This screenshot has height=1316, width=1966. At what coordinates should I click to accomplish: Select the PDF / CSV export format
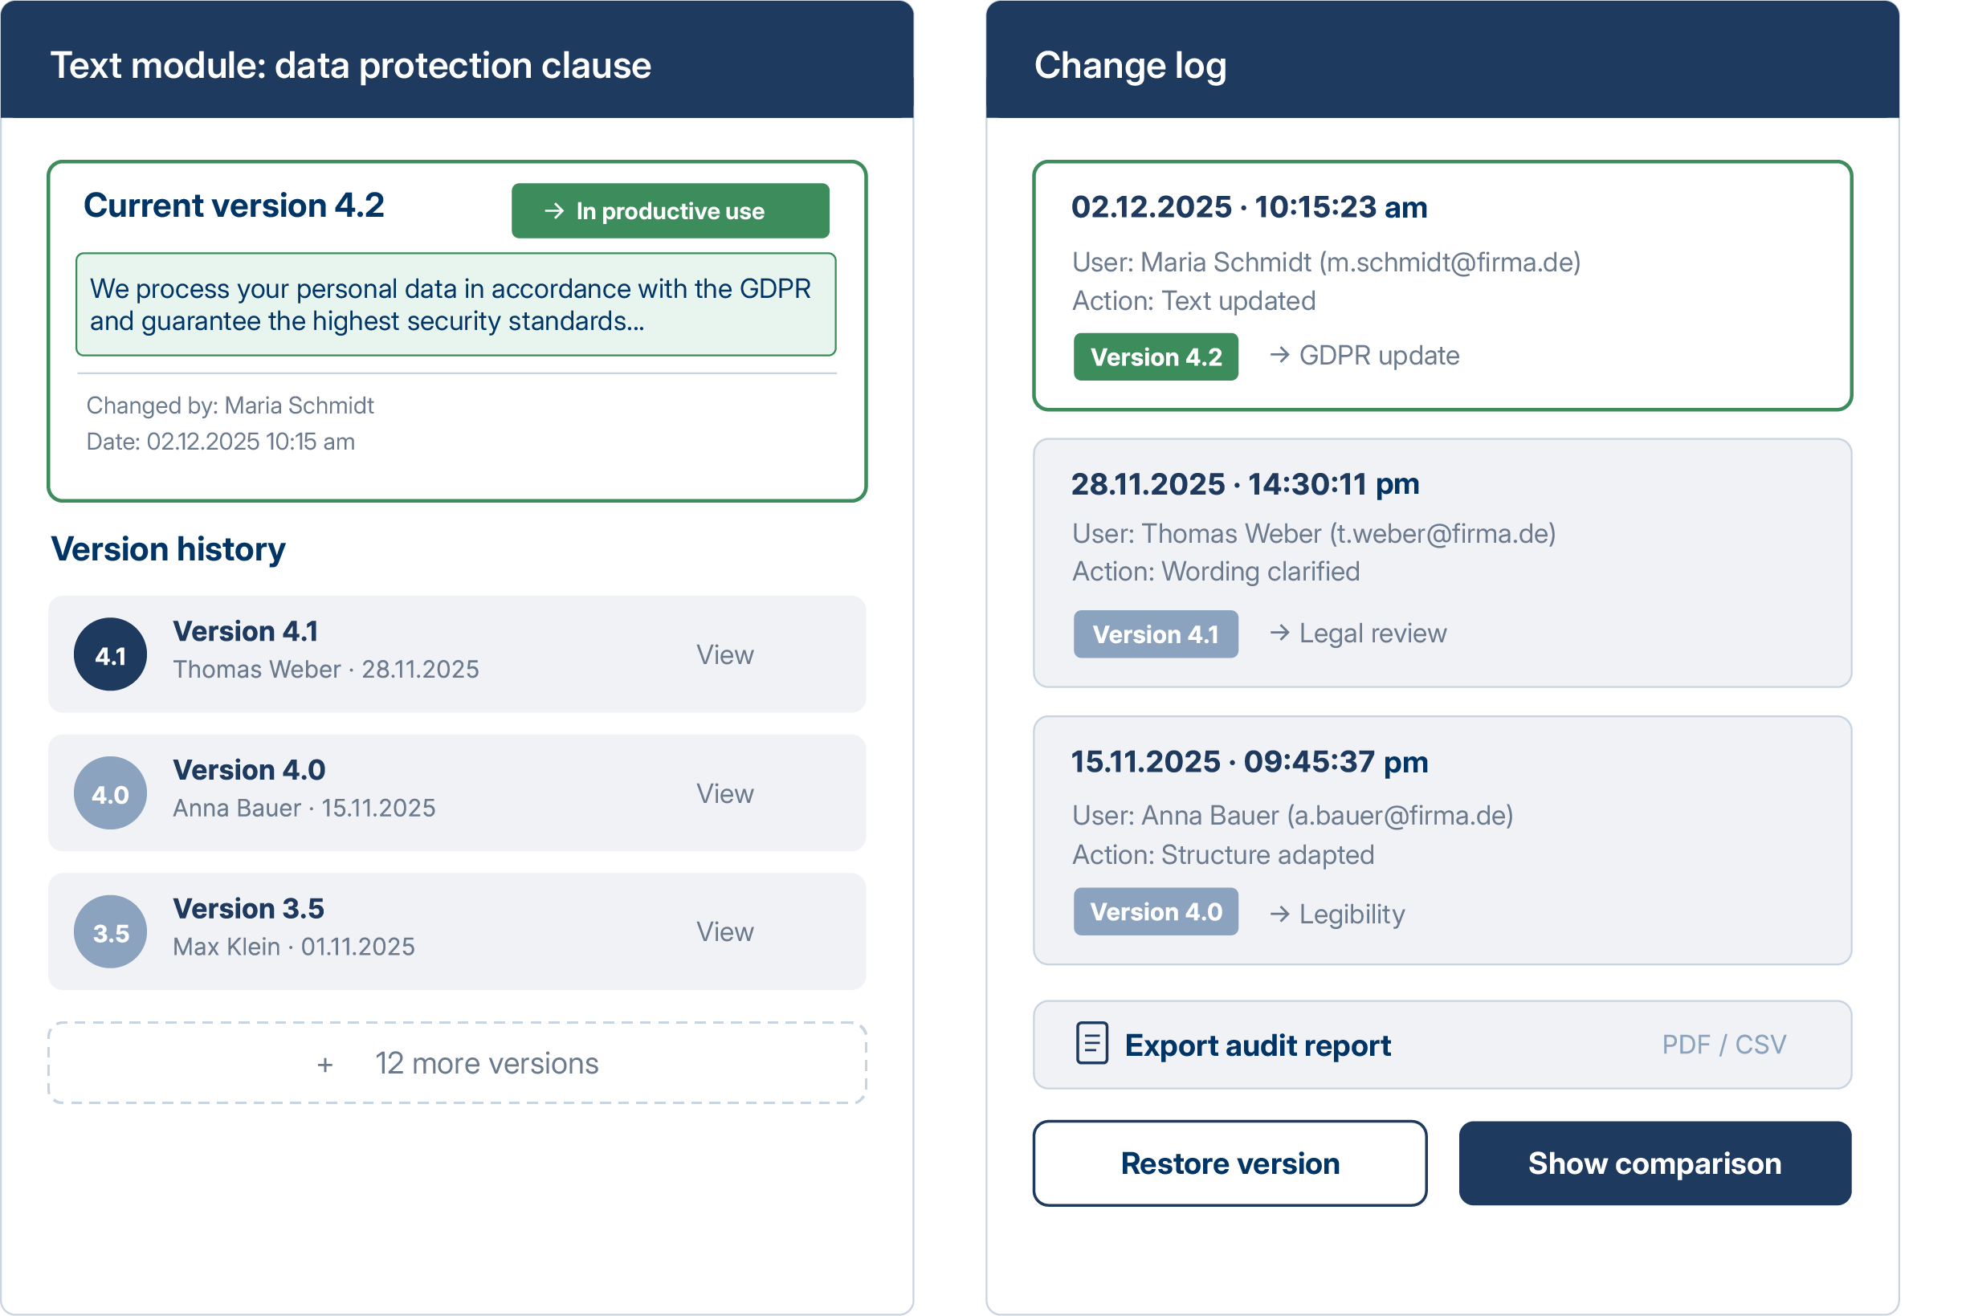1723,1044
